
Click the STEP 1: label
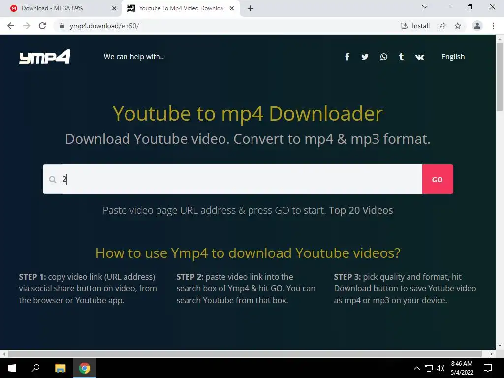tap(32, 277)
